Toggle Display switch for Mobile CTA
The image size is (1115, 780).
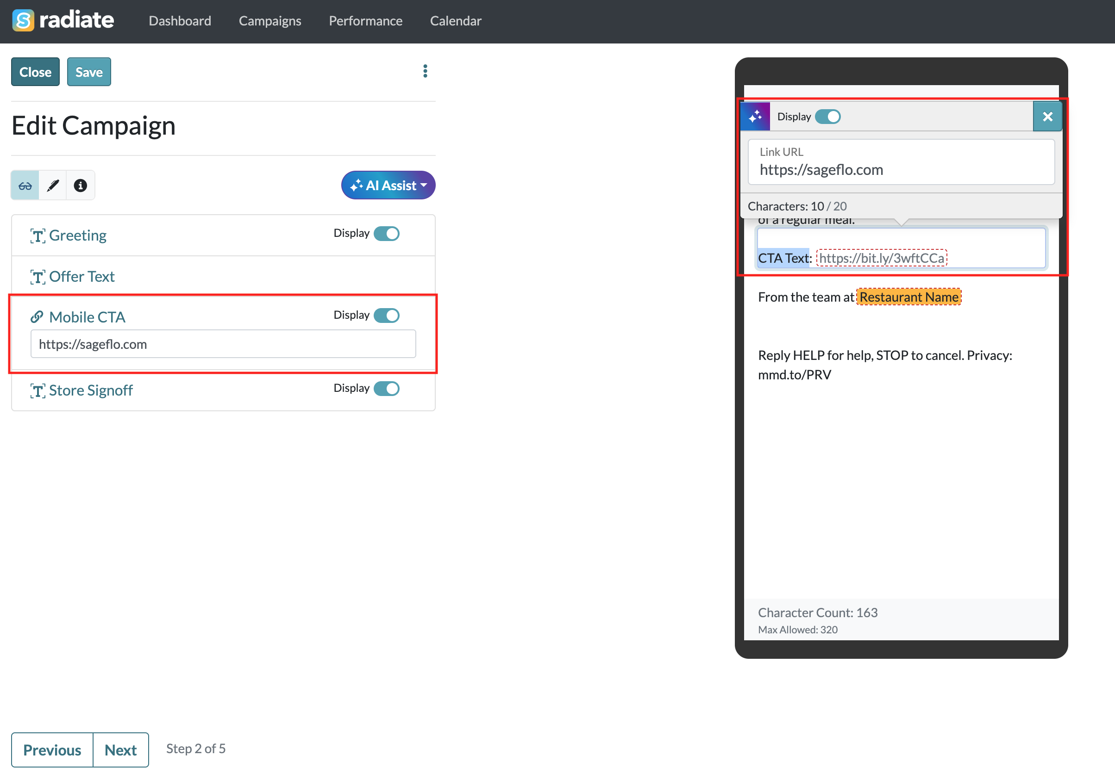(387, 316)
